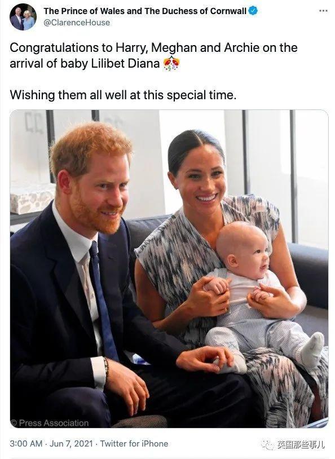Click the 英国那些事儿 watermark text
335x459 pixels.
click(x=301, y=445)
